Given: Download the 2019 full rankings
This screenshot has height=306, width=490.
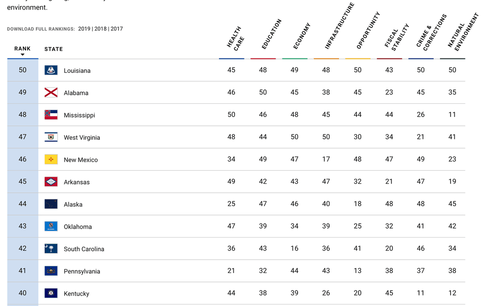Looking at the screenshot, I should click(x=84, y=29).
